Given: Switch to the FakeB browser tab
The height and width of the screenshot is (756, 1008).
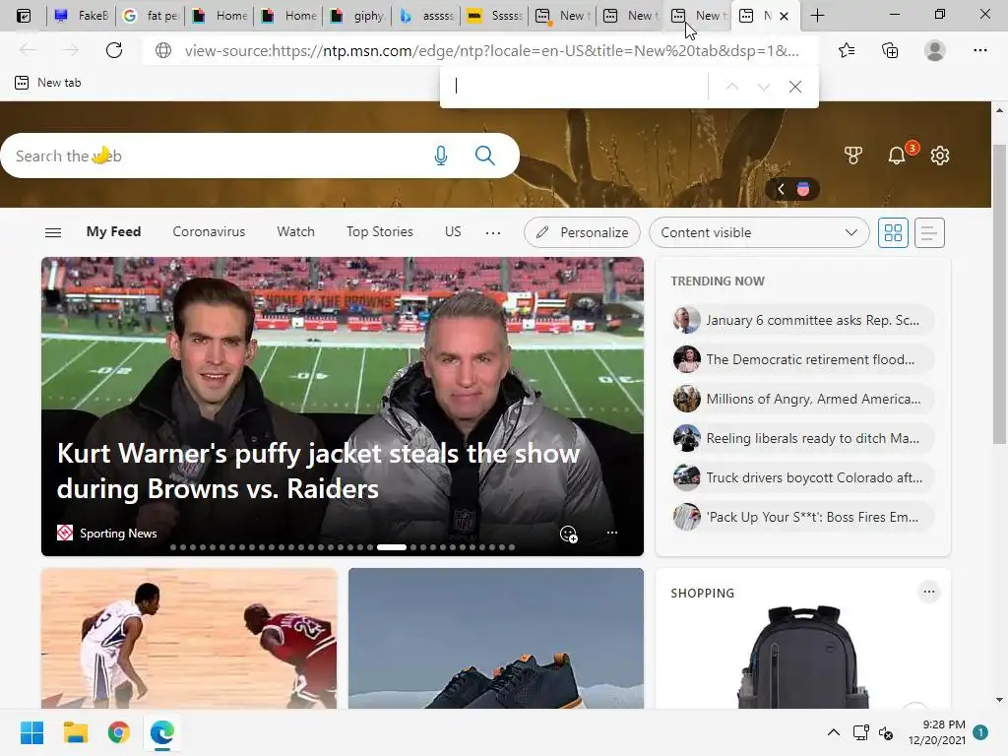Looking at the screenshot, I should [x=82, y=16].
